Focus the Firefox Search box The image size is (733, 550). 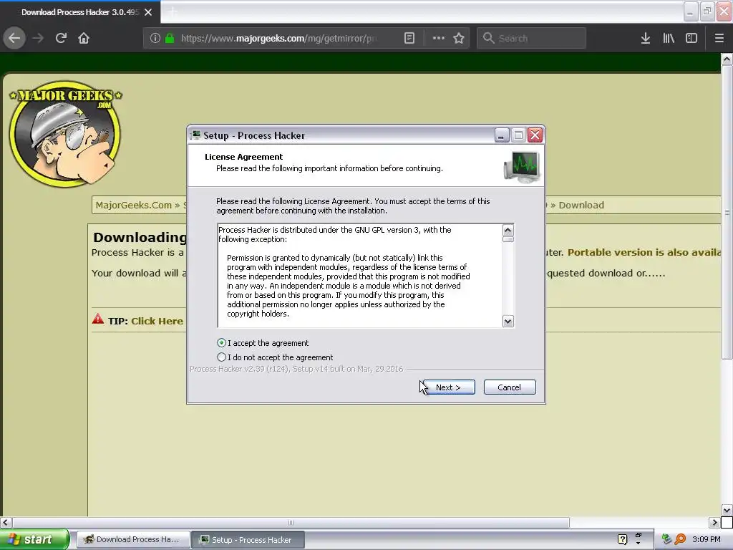(x=532, y=39)
